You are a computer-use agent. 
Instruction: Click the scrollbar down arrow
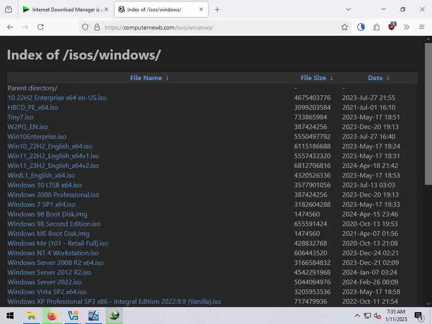(428, 304)
